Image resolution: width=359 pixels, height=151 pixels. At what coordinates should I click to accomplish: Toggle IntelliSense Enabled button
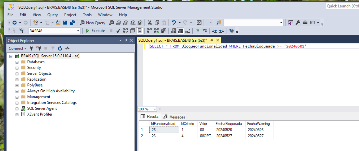pyautogui.click(x=140, y=31)
